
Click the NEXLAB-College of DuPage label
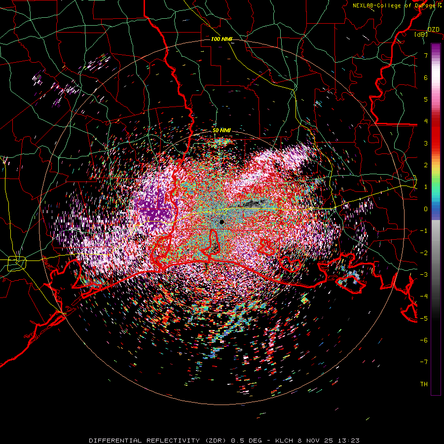pos(396,5)
